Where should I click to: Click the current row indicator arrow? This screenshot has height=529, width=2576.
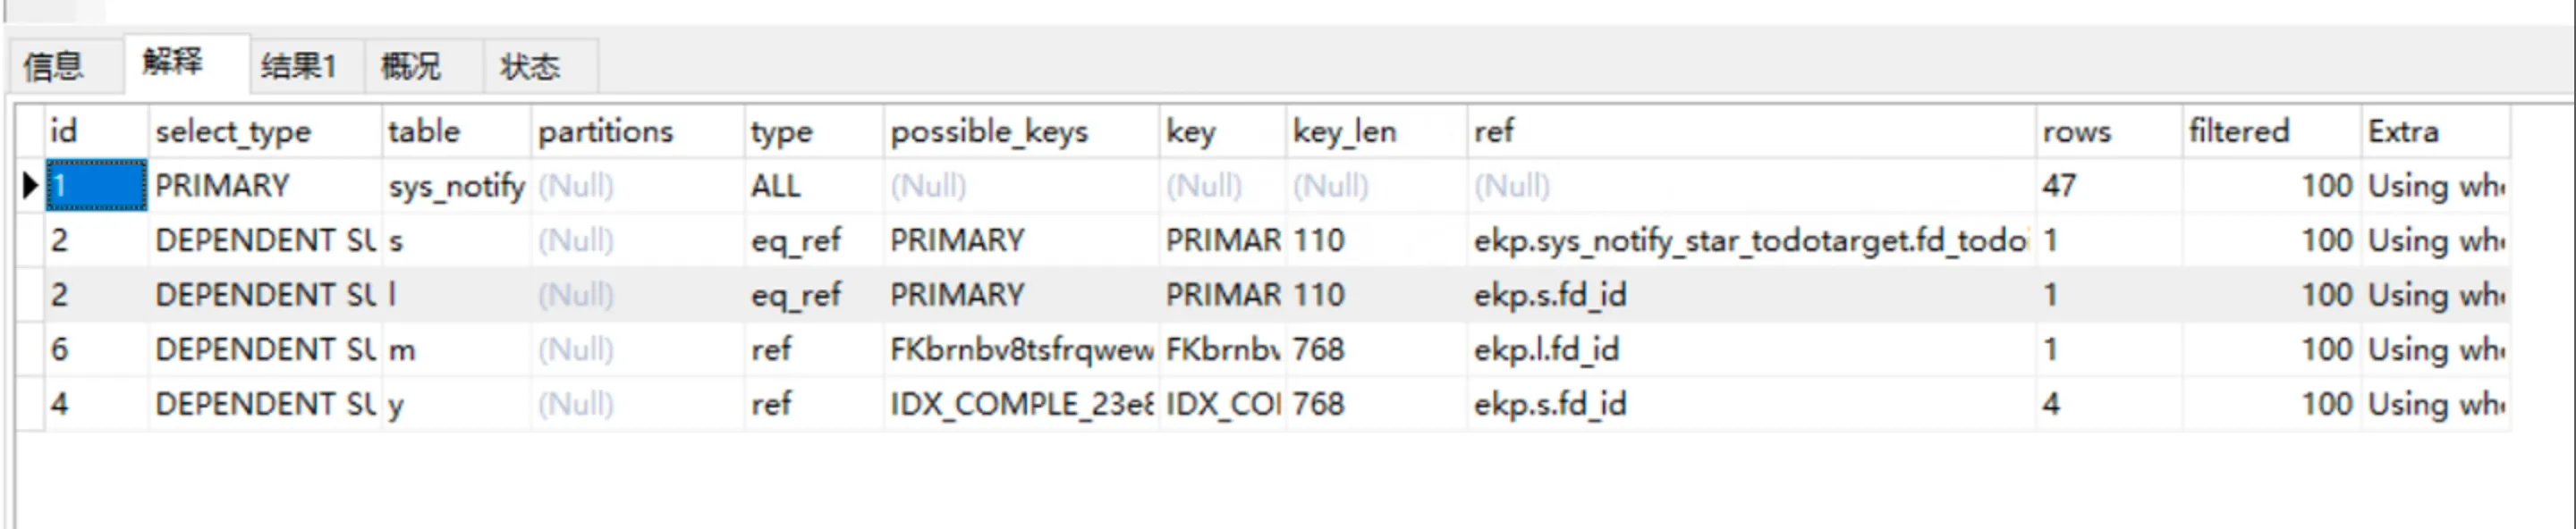click(x=30, y=186)
